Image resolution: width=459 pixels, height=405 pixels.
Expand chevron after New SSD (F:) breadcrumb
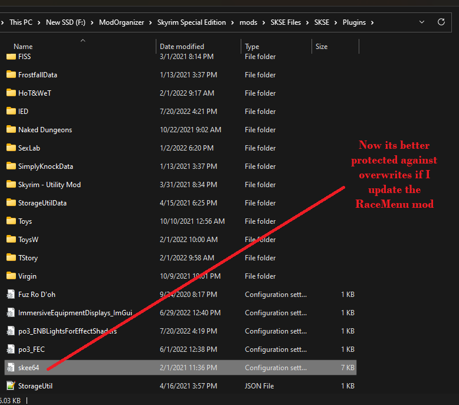point(92,22)
